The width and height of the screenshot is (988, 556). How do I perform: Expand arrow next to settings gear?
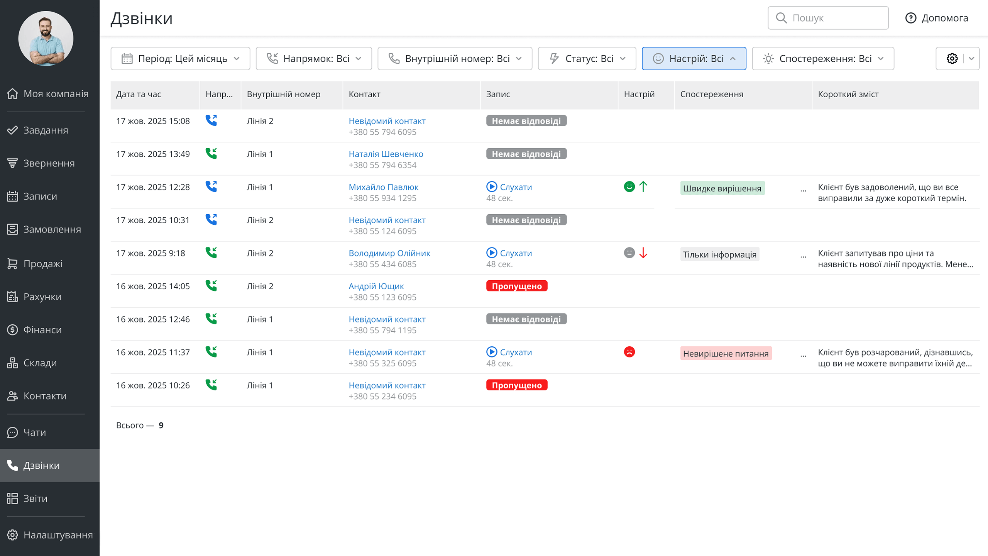pyautogui.click(x=971, y=59)
